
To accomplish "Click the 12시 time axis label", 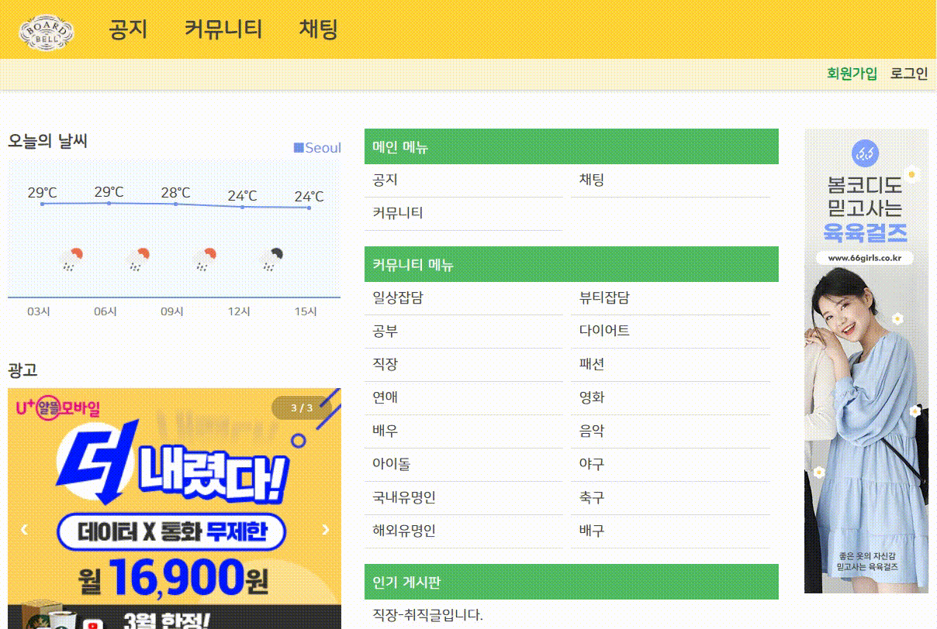I will click(x=239, y=311).
